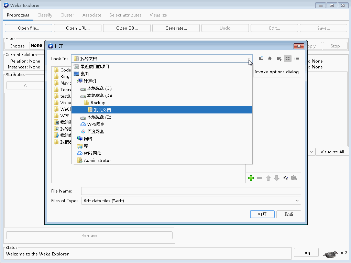Open Visualize tab
Screen dimensions: 351x263
coord(158,15)
